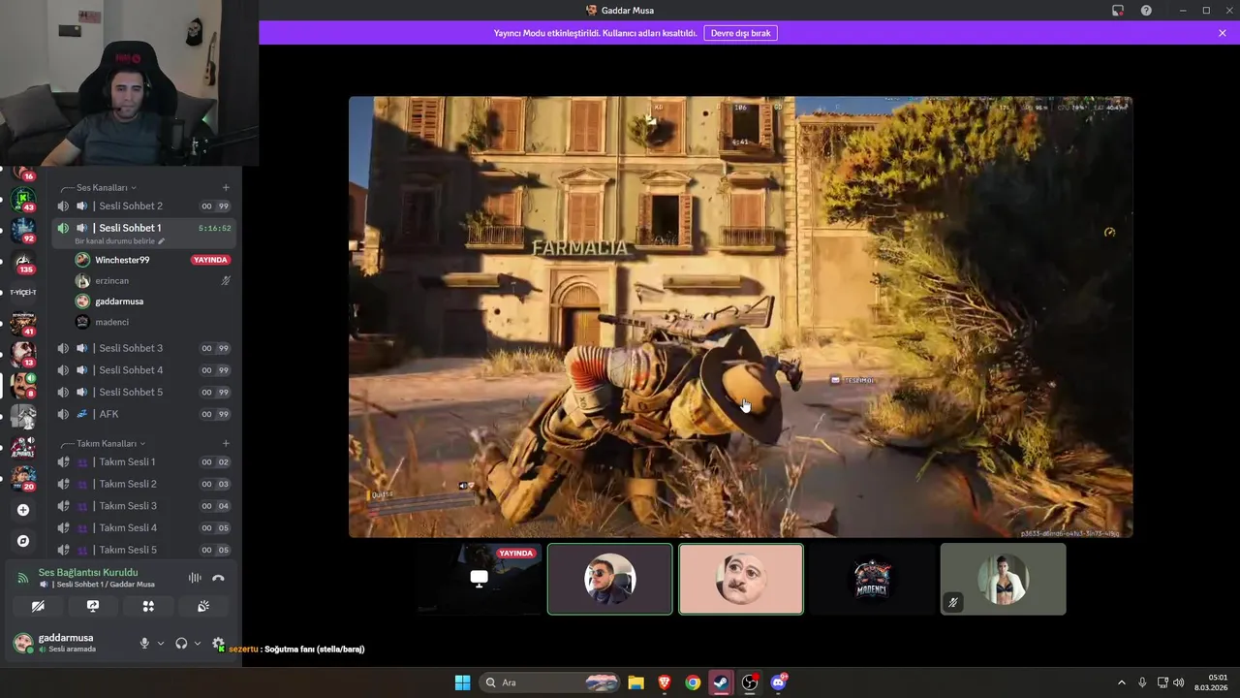Select mustache avatar participant tile
This screenshot has width=1240, height=698.
coord(741,579)
